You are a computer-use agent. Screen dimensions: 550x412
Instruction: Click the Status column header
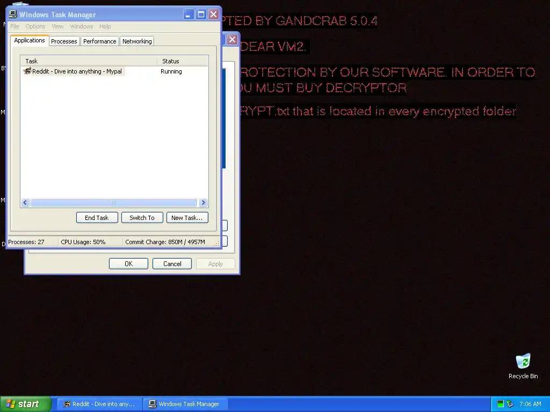pos(183,61)
